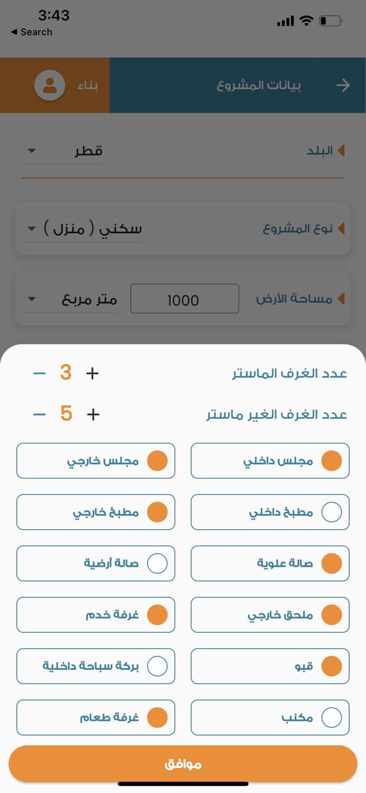
Task: Click the land area field showing 1000
Action: tap(184, 299)
